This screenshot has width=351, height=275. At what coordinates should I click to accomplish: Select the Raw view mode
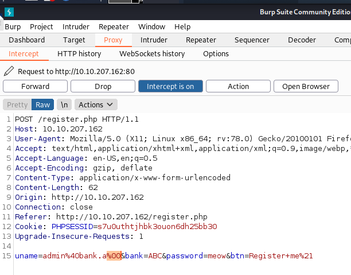click(43, 104)
